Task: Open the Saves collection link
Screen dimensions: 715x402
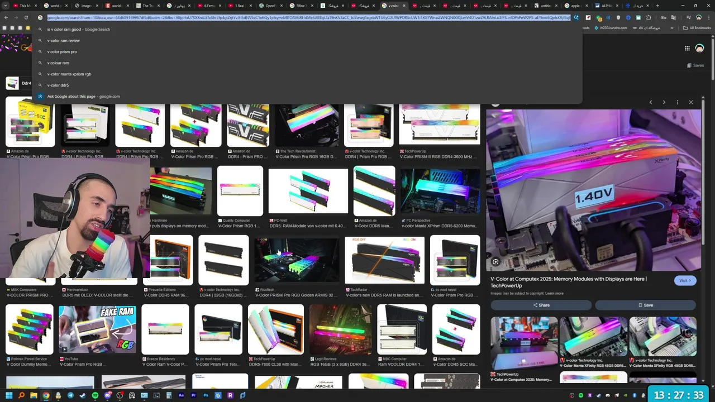Action: coord(695,65)
